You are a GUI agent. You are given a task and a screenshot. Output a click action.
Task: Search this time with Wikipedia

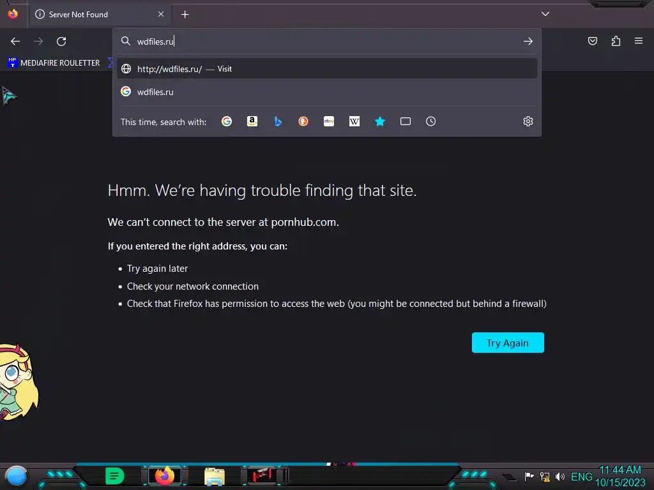click(x=354, y=121)
